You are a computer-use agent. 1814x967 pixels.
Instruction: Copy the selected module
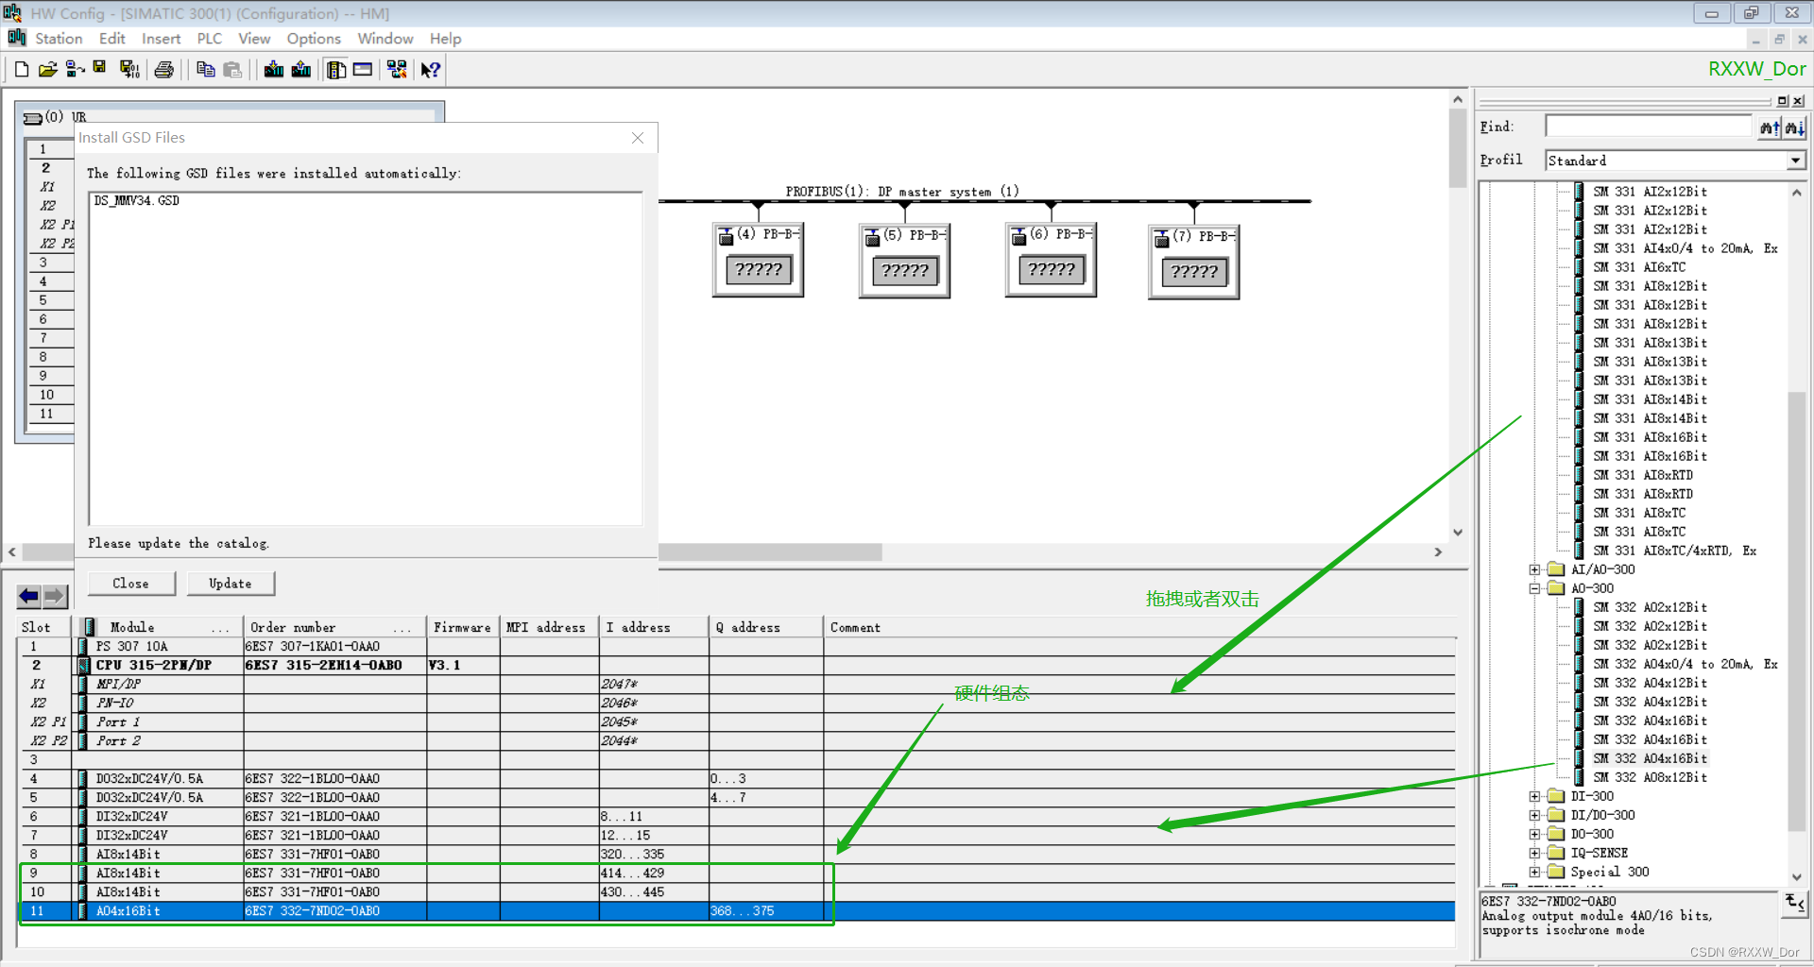pyautogui.click(x=206, y=69)
